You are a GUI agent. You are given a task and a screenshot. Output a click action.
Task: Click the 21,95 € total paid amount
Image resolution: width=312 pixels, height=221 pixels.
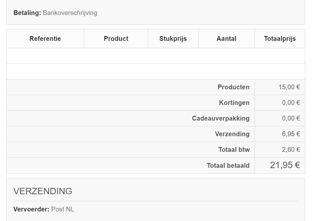click(x=285, y=165)
